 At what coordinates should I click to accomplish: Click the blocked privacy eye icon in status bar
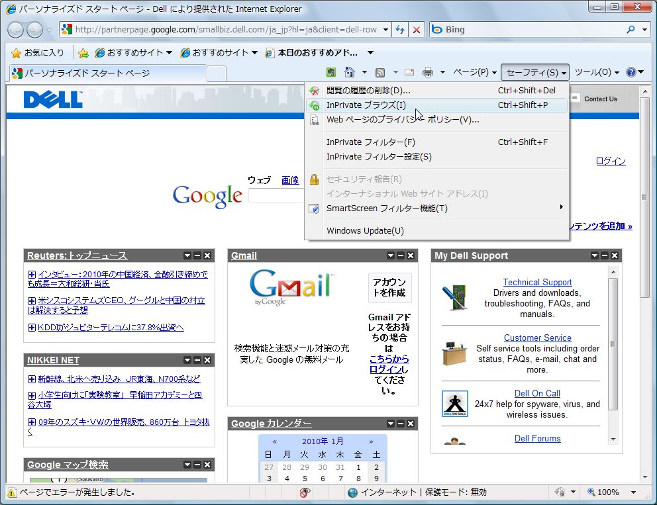pyautogui.click(x=305, y=492)
